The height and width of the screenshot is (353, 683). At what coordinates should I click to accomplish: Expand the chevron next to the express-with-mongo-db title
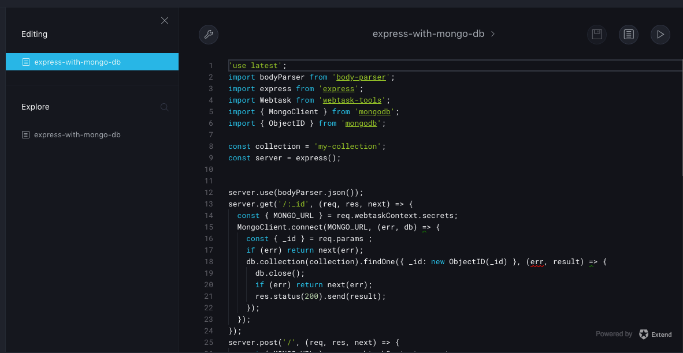[x=492, y=34]
